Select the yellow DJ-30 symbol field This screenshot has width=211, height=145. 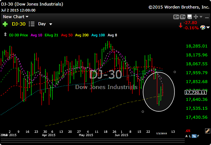coord(19,24)
